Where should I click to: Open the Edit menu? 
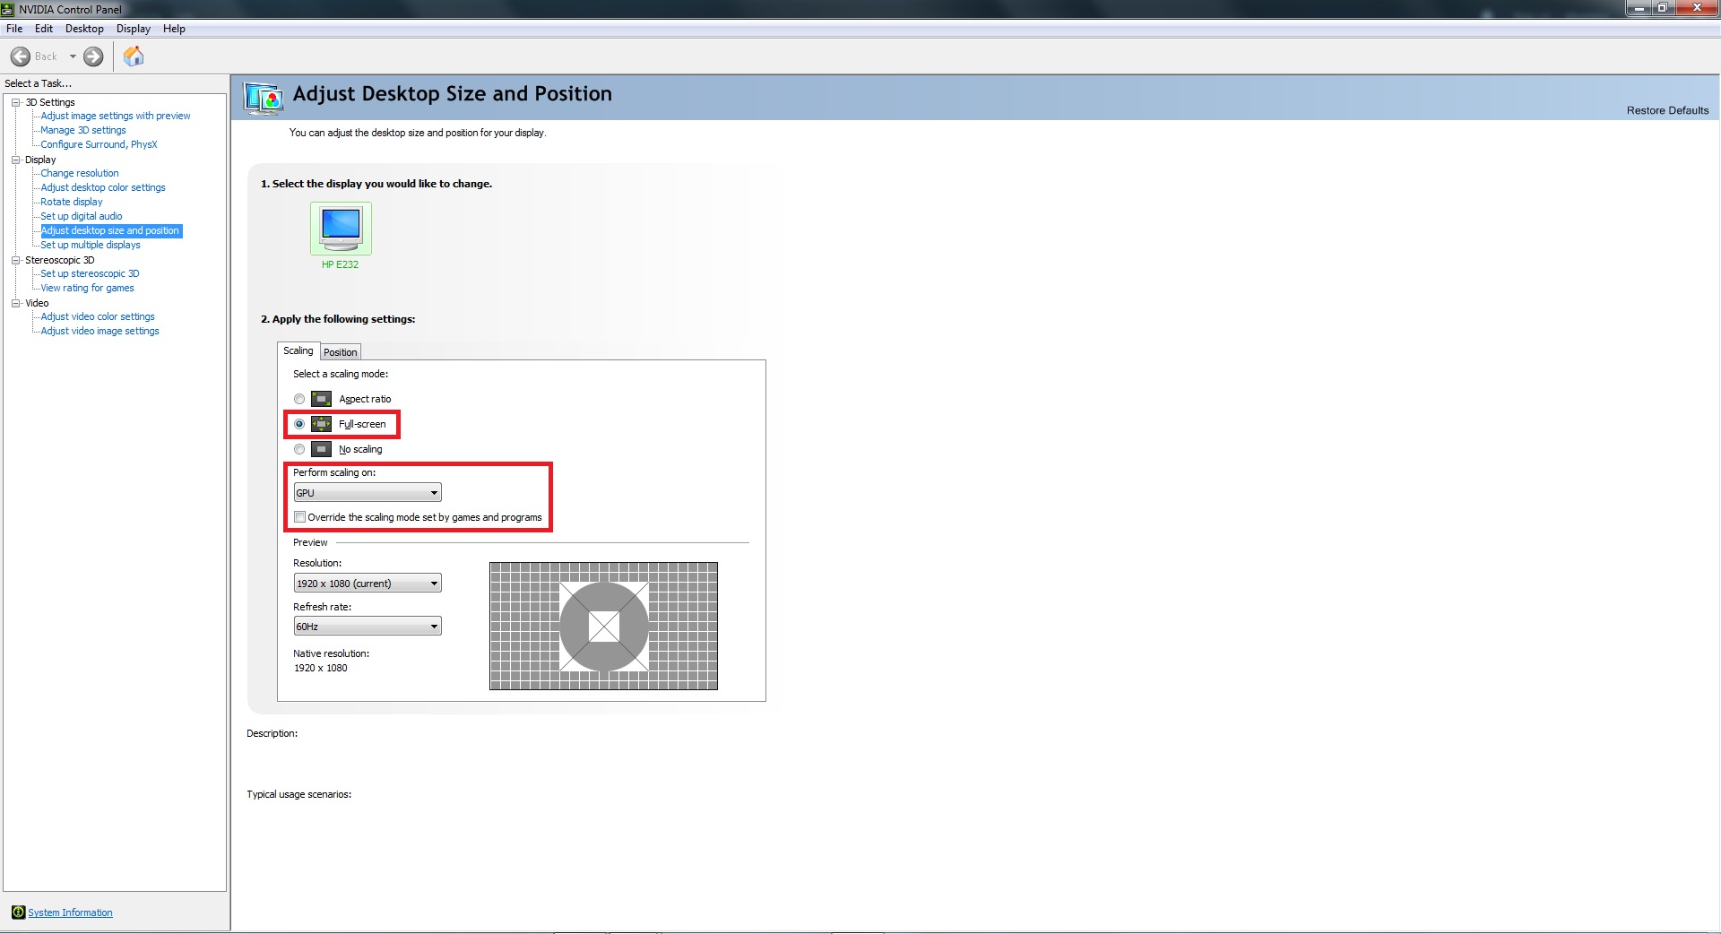coord(44,29)
